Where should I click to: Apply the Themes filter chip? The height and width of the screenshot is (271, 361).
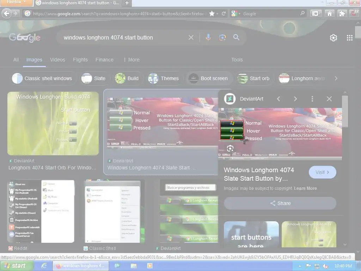(x=165, y=78)
